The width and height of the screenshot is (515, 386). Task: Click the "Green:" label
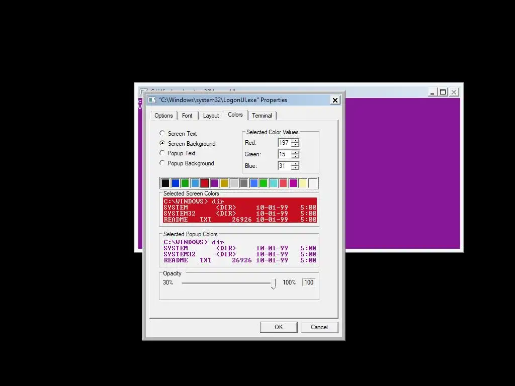pos(252,154)
